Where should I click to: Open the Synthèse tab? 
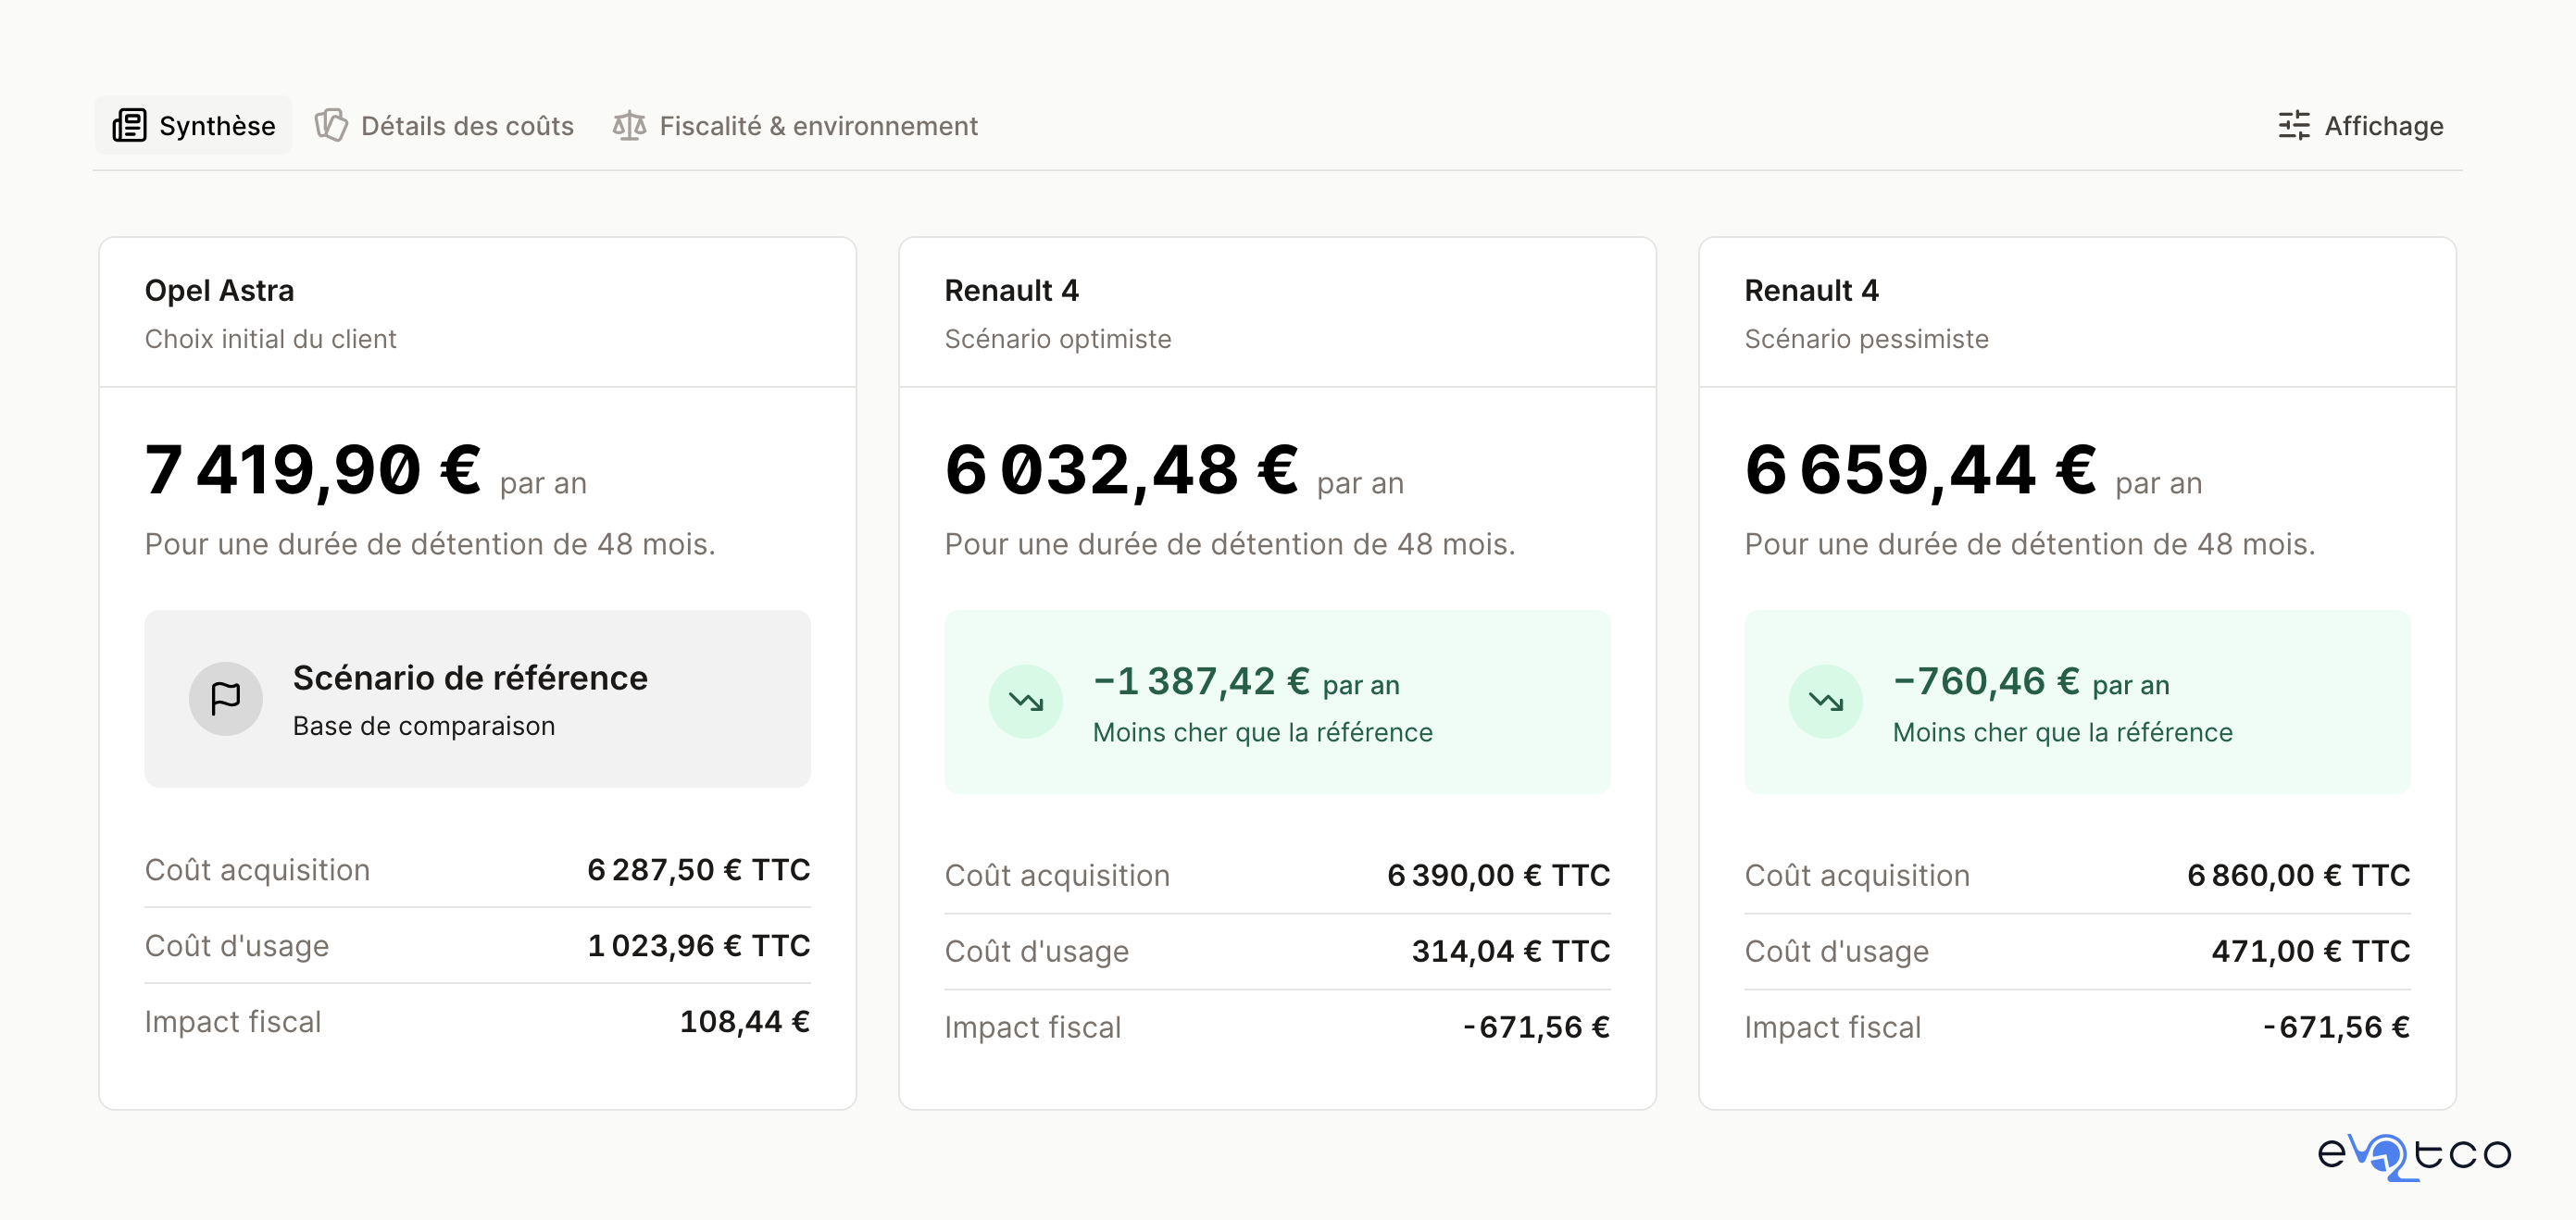coord(193,125)
